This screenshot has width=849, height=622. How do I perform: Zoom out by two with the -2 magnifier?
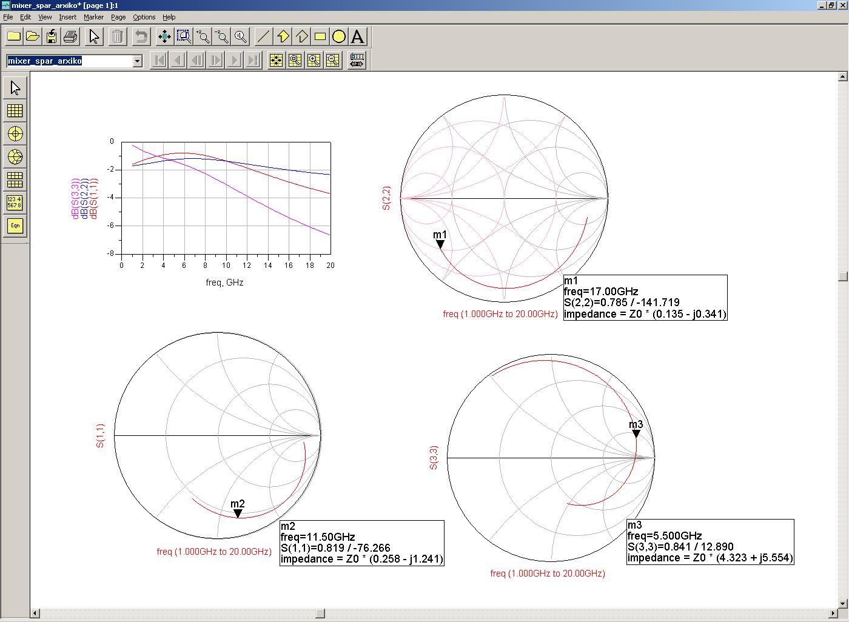221,36
